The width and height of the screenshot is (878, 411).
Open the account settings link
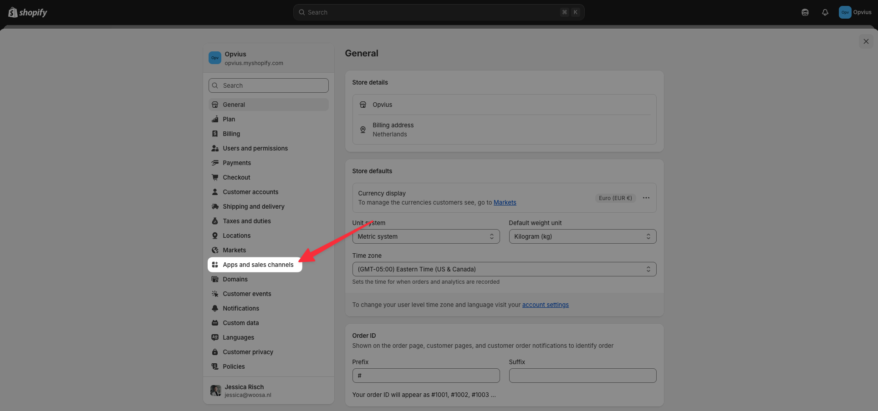[x=545, y=305]
